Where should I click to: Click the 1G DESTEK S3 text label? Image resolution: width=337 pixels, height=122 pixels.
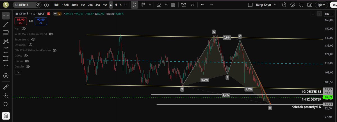click(x=311, y=92)
